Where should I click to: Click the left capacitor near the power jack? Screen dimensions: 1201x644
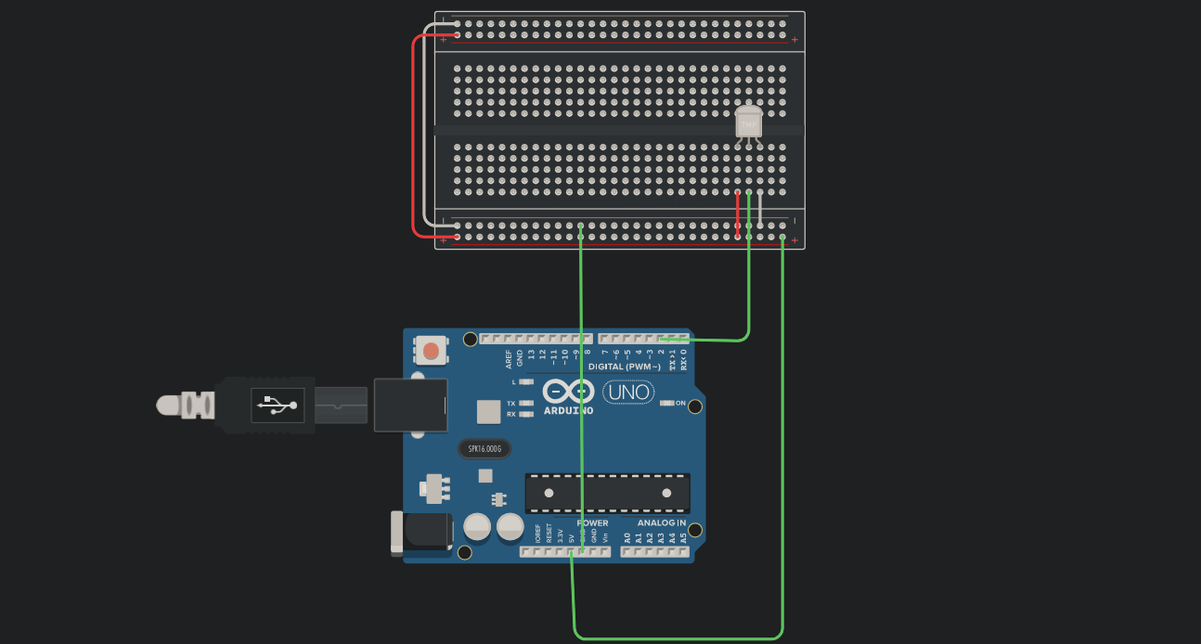[x=477, y=527]
